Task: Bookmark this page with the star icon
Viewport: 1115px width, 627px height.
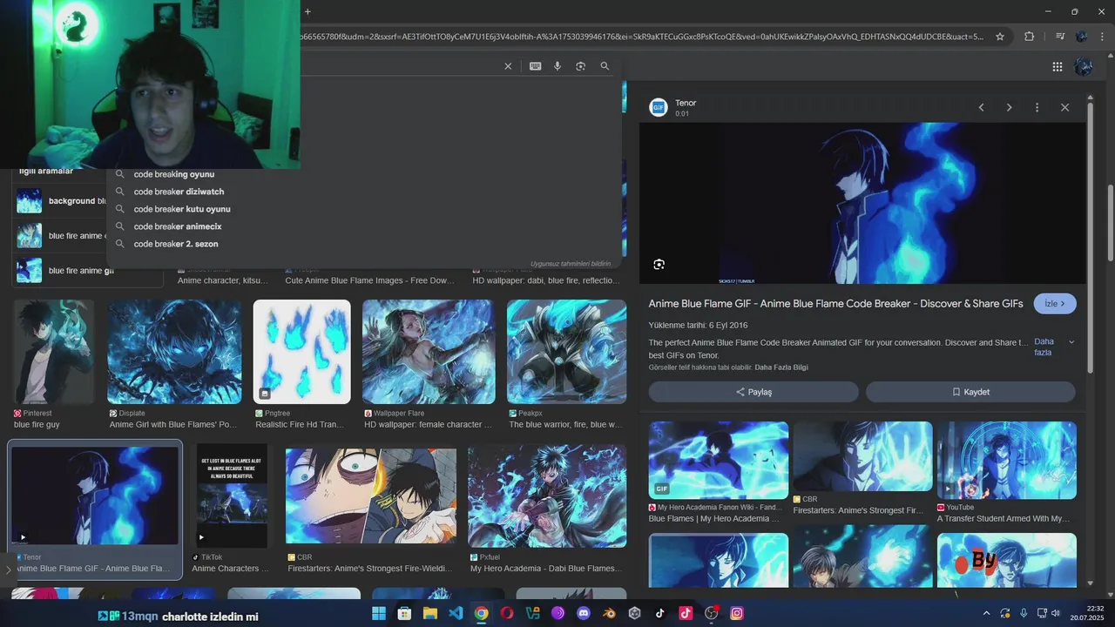Action: 1000,37
